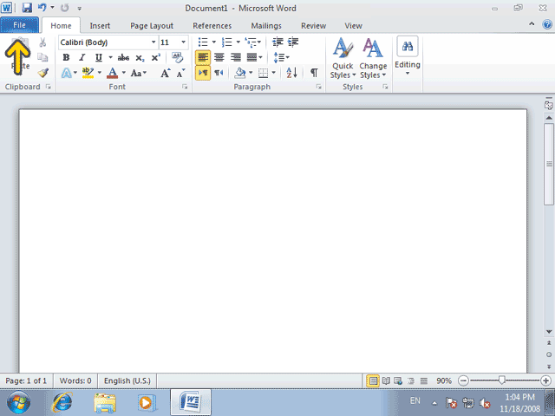The width and height of the screenshot is (555, 416).
Task: Click the Copy icon in Clipboard group
Action: [42, 57]
